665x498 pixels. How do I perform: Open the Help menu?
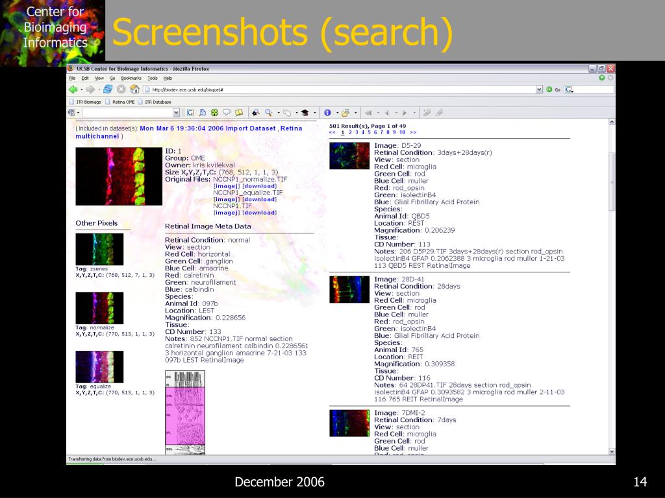click(168, 78)
